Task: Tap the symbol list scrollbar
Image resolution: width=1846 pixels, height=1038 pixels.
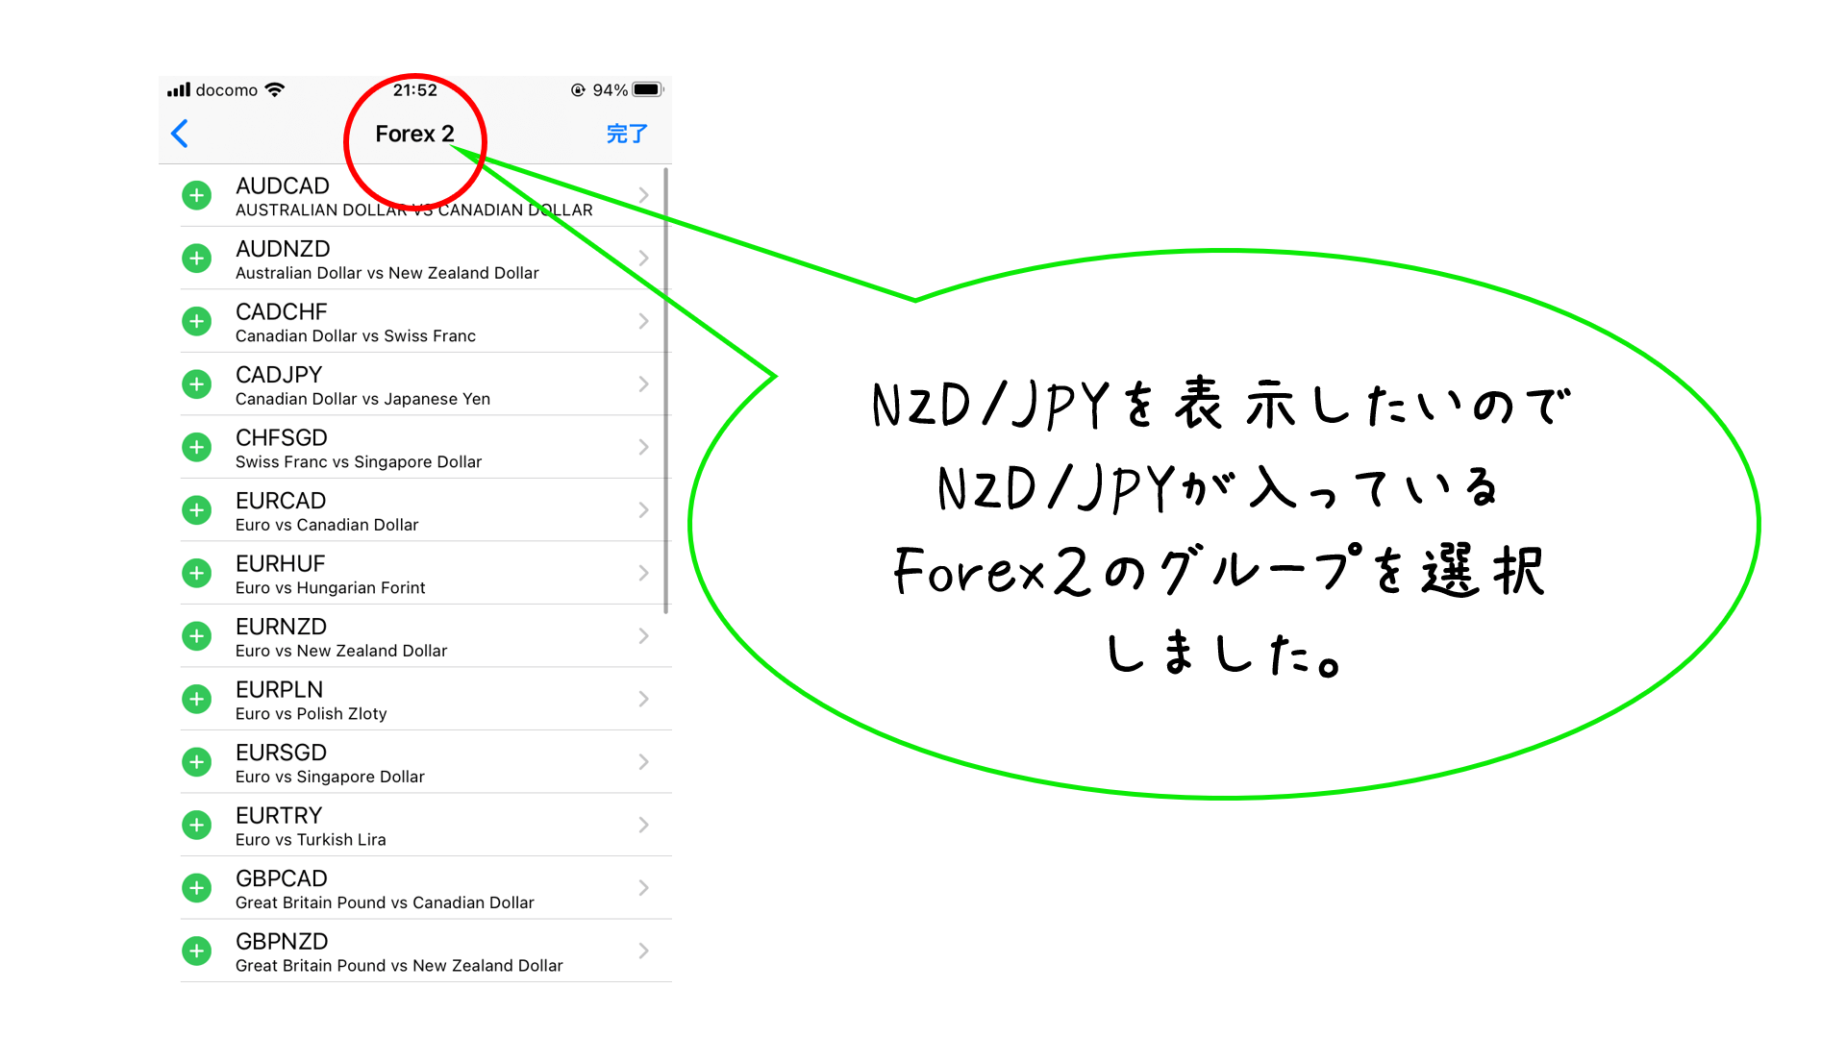Action: tap(665, 390)
